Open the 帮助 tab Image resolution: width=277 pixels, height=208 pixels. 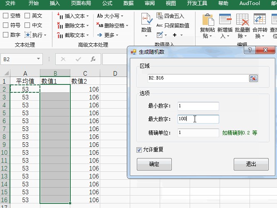pyautogui.click(x=223, y=3)
